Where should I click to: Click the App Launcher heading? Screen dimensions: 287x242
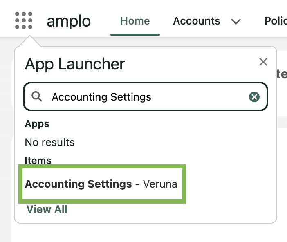coord(75,64)
